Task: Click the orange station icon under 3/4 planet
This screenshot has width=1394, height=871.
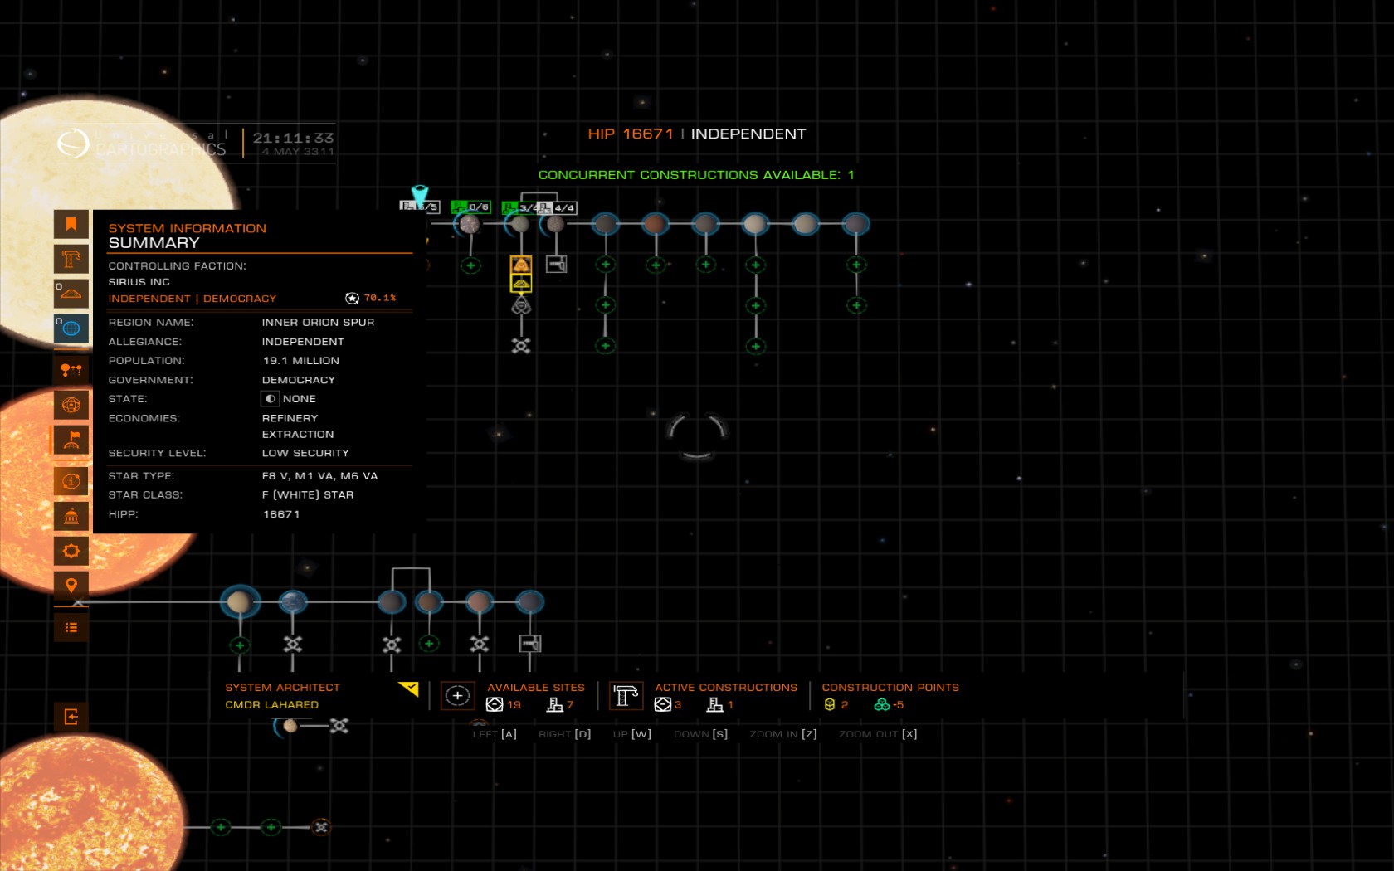Action: point(521,265)
